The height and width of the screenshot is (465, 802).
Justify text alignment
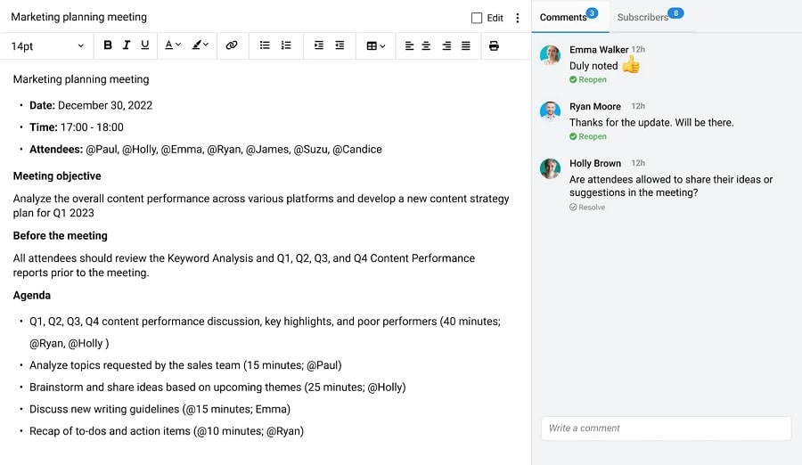pos(466,46)
